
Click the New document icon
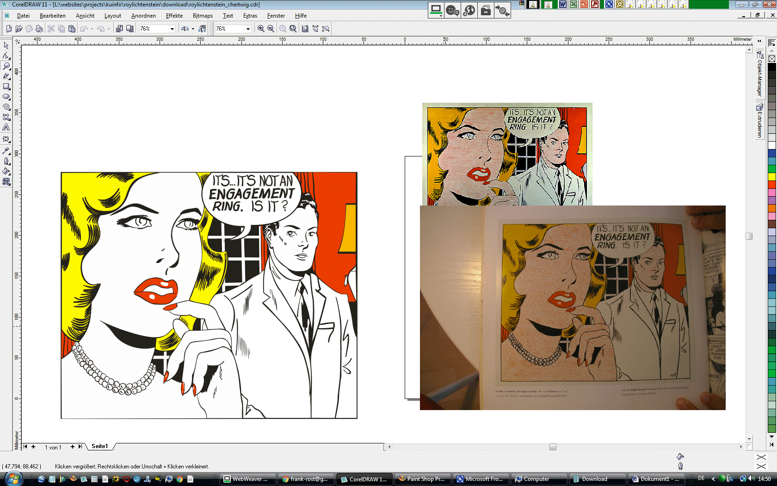[x=9, y=29]
